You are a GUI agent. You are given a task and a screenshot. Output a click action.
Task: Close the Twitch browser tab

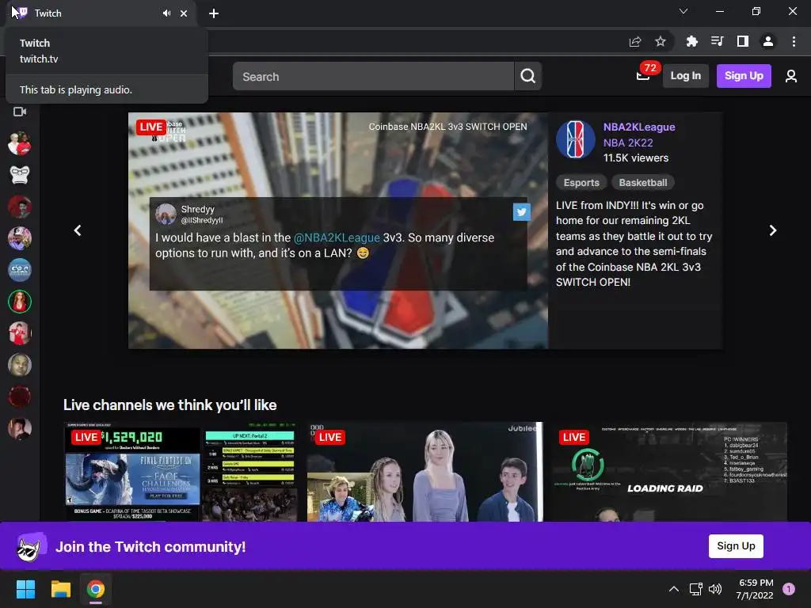pyautogui.click(x=184, y=13)
